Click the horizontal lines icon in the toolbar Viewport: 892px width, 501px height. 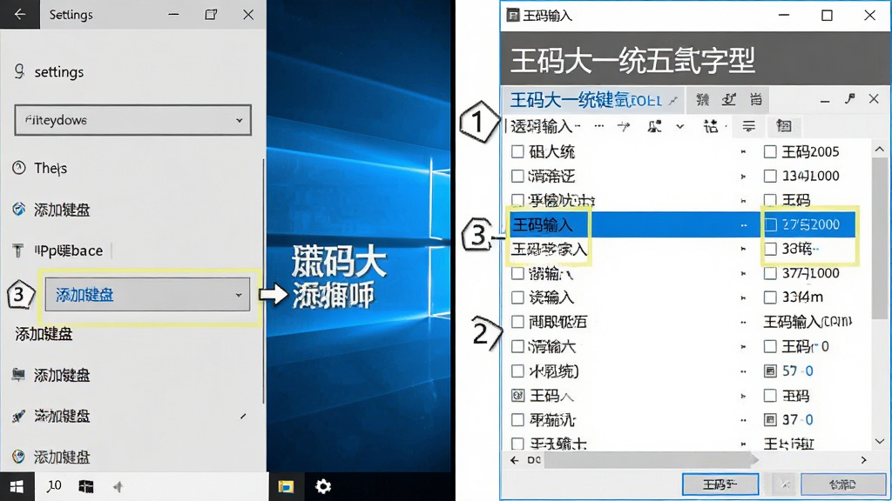coord(748,126)
